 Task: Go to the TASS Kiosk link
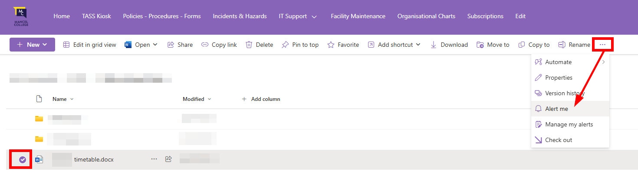(x=96, y=16)
